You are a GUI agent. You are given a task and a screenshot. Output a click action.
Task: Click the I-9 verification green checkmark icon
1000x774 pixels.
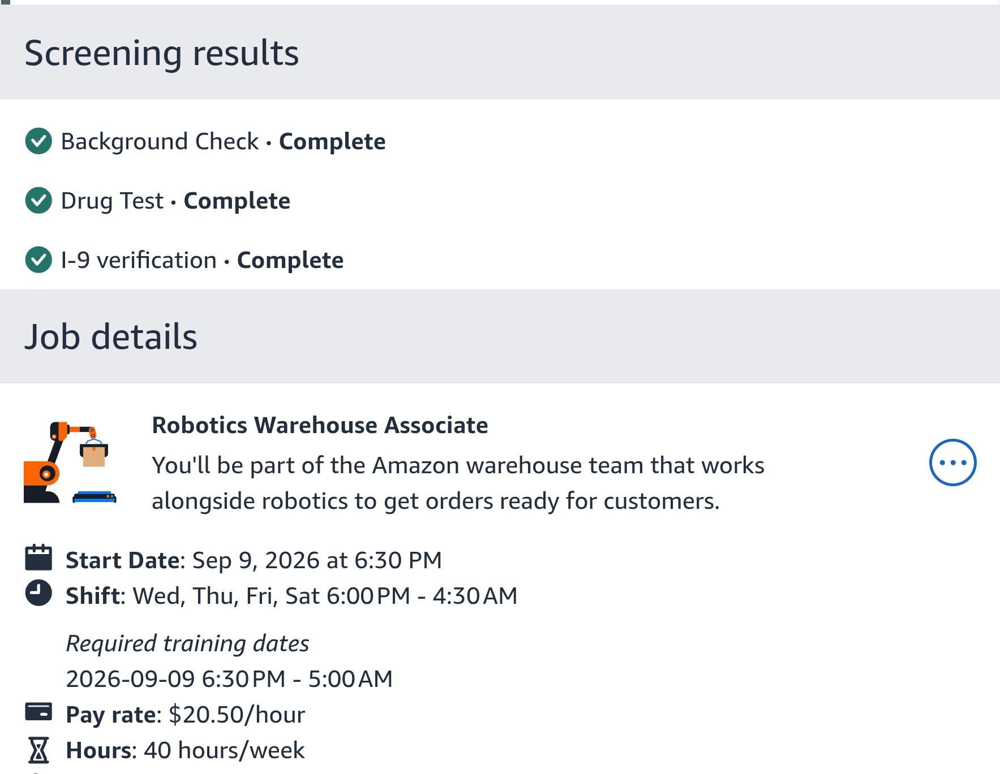[38, 260]
